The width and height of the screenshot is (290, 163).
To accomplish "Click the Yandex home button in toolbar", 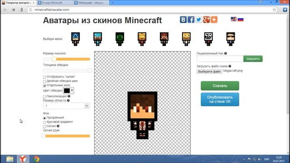I will coord(22,10).
